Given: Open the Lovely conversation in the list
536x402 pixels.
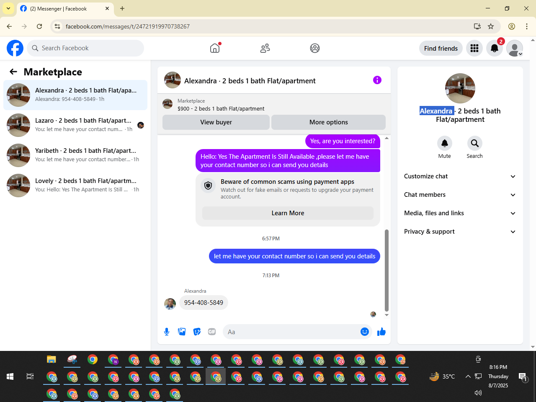Looking at the screenshot, I should pyautogui.click(x=75, y=186).
